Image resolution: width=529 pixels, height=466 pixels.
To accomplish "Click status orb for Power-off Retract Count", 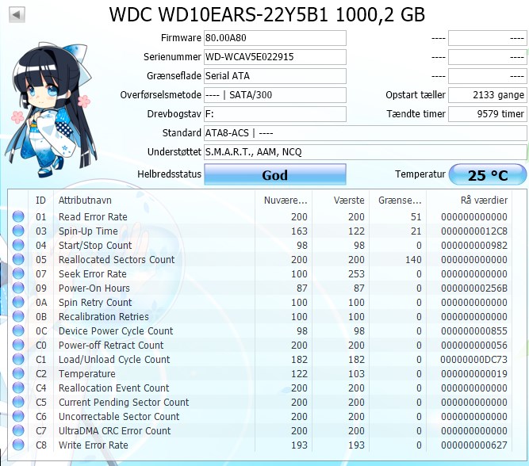I will (18, 345).
